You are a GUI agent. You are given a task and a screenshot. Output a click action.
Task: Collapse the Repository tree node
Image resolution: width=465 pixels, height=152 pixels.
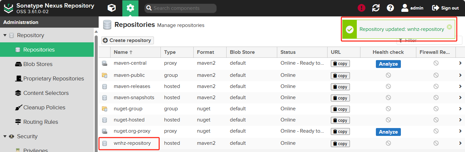coord(5,35)
